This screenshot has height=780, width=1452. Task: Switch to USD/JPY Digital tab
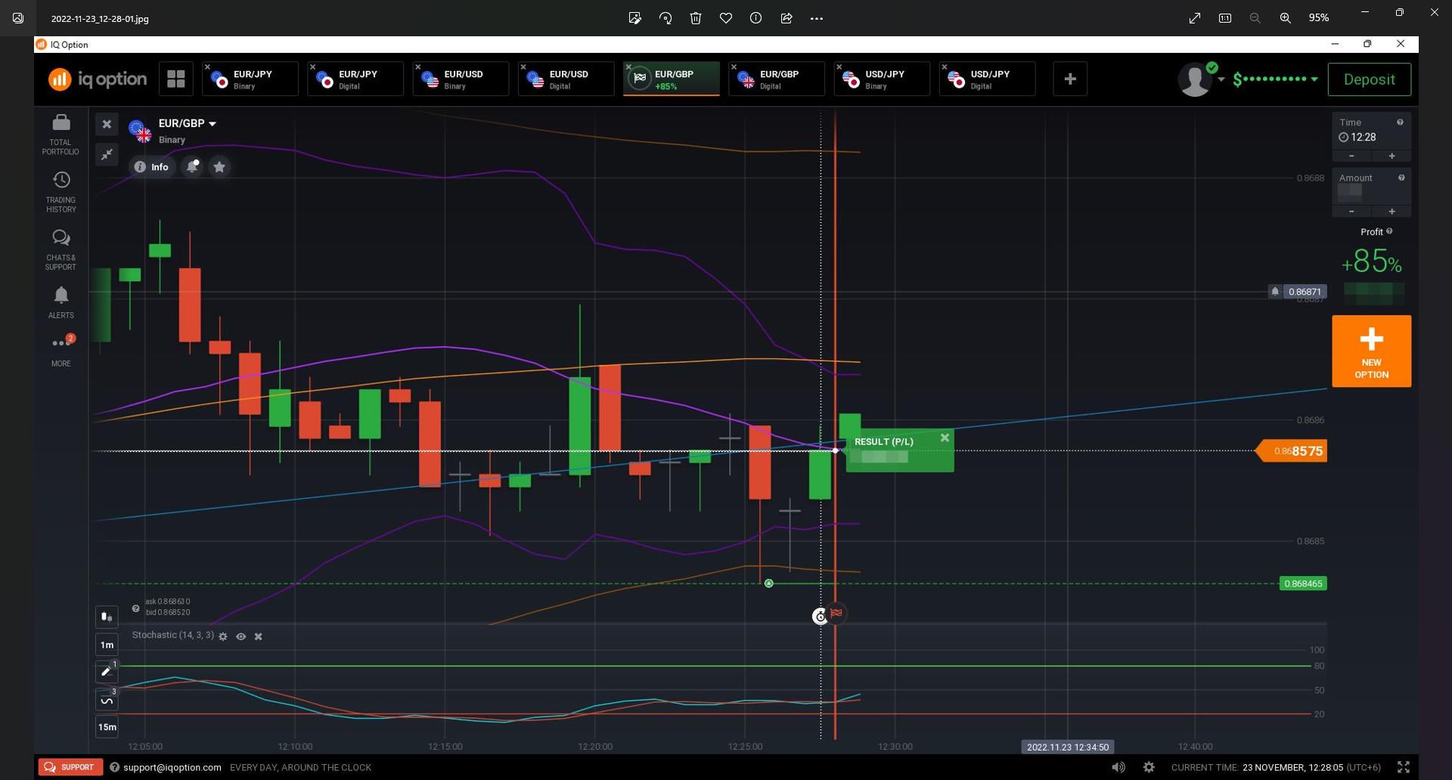click(987, 79)
